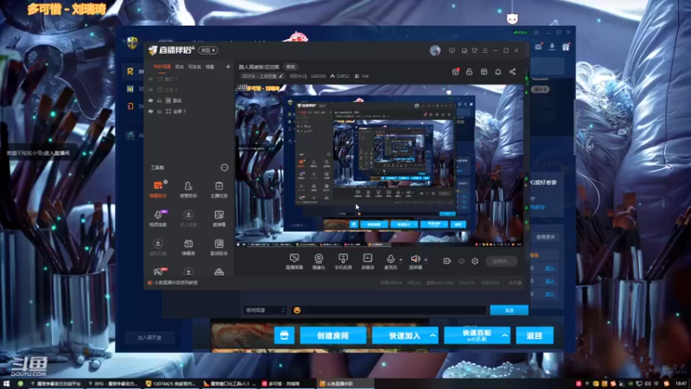
Task: Switch to the fourth scene tab
Action: point(210,67)
